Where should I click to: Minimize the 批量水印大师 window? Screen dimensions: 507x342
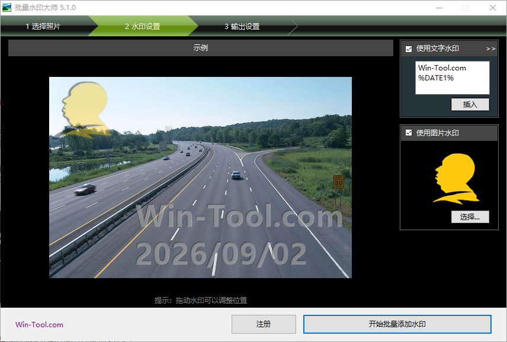pyautogui.click(x=439, y=8)
